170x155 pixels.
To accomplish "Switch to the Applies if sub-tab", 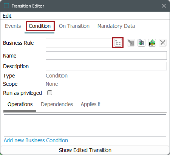I will point(90,104).
